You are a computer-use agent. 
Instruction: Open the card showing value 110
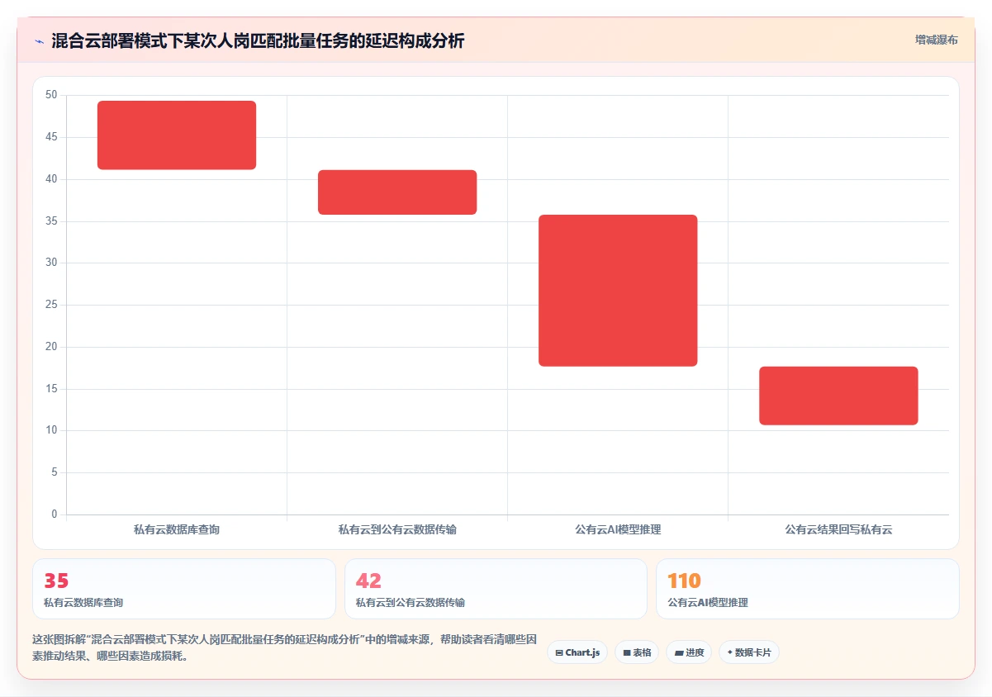click(808, 589)
